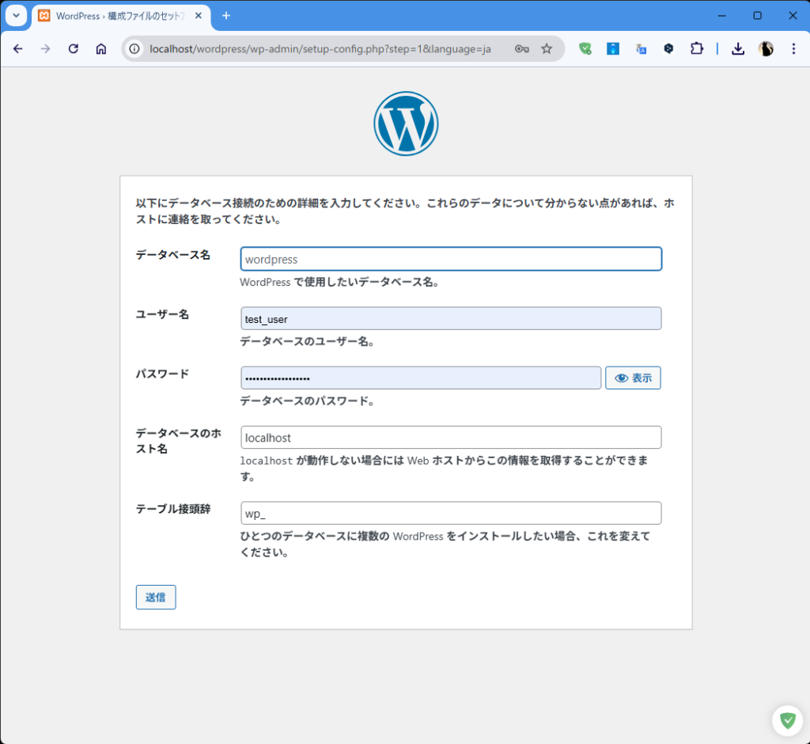Show password with 表示 eye button

pos(633,378)
